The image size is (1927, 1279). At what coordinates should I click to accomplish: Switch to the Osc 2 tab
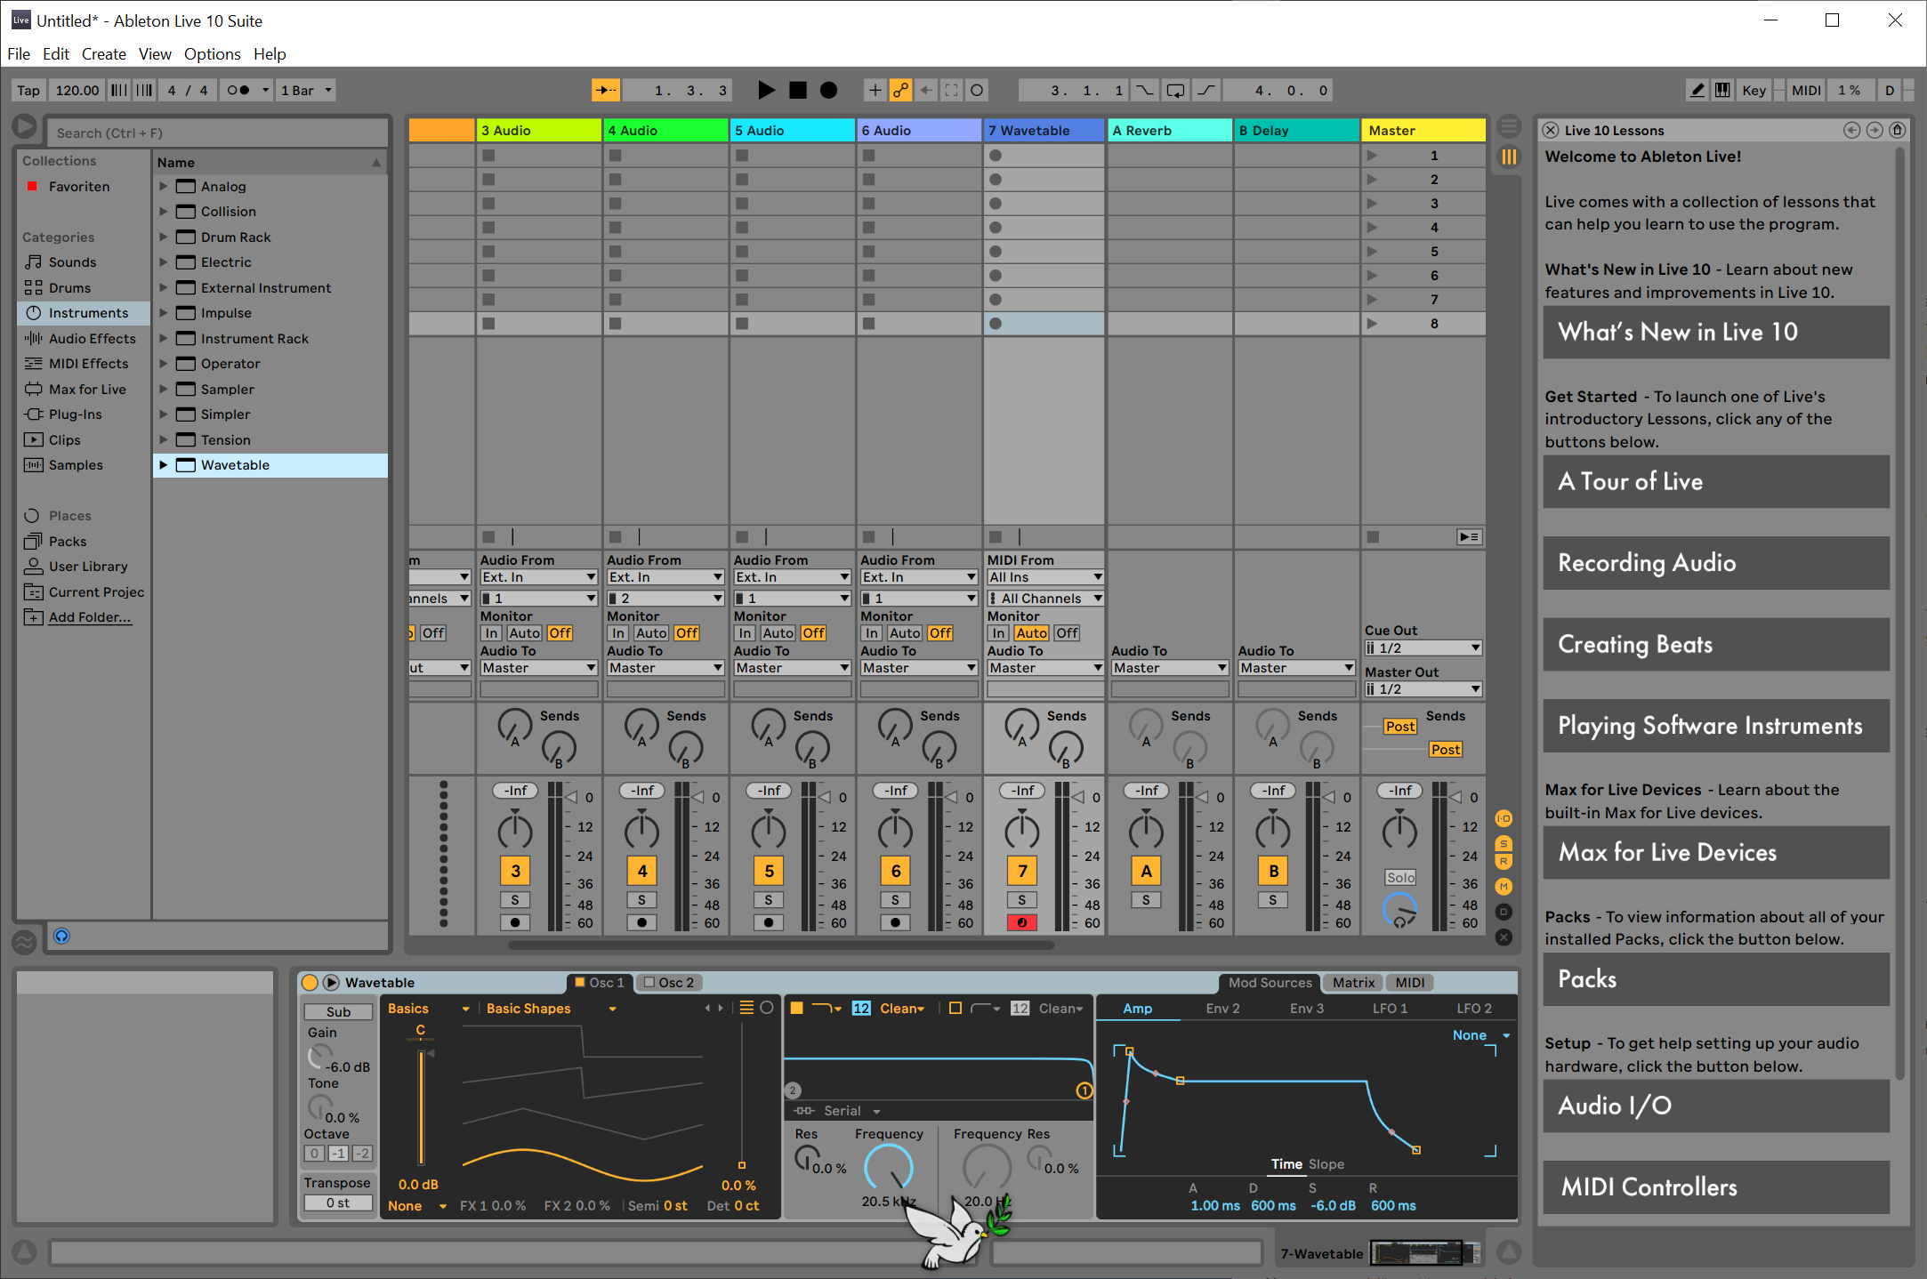(670, 983)
